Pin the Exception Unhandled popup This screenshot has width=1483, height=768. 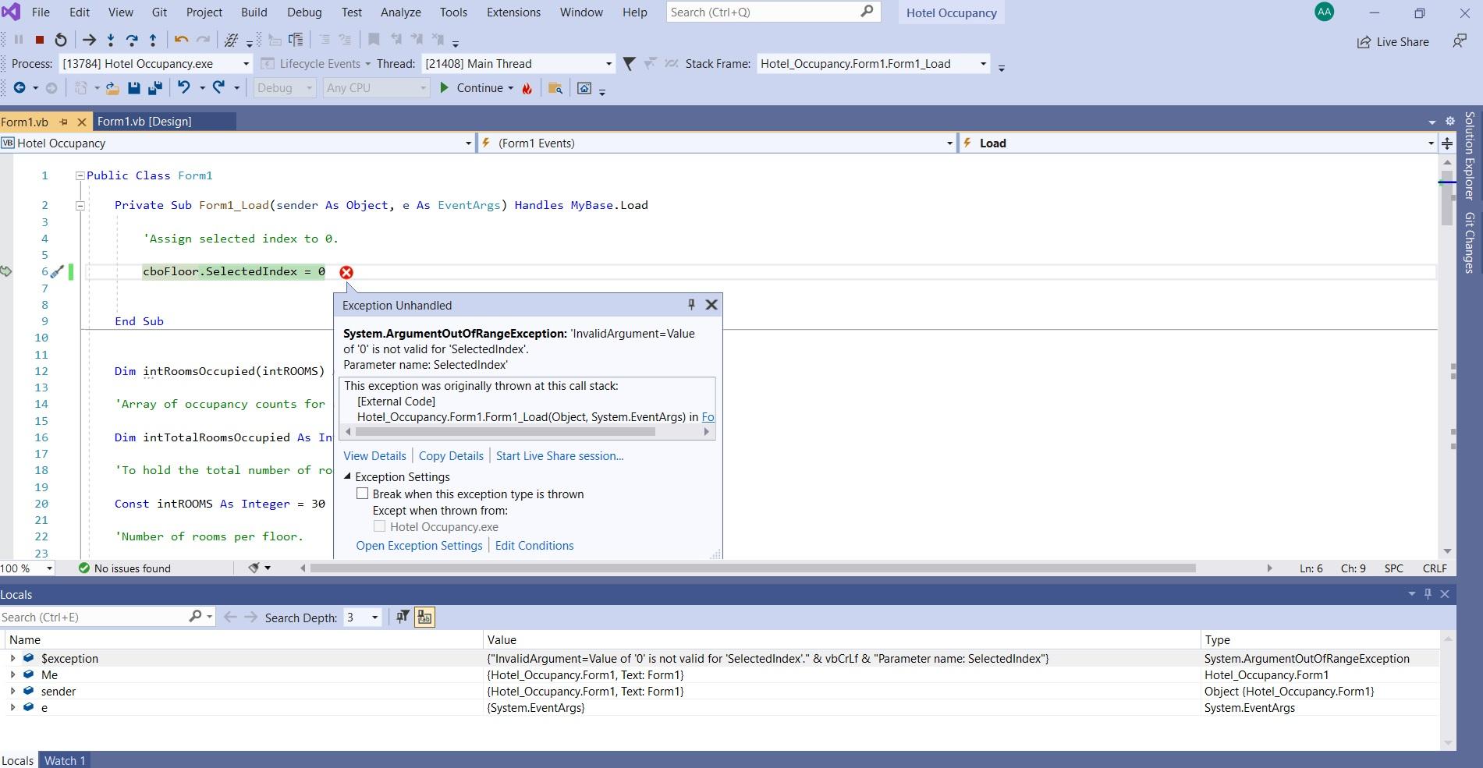point(691,305)
